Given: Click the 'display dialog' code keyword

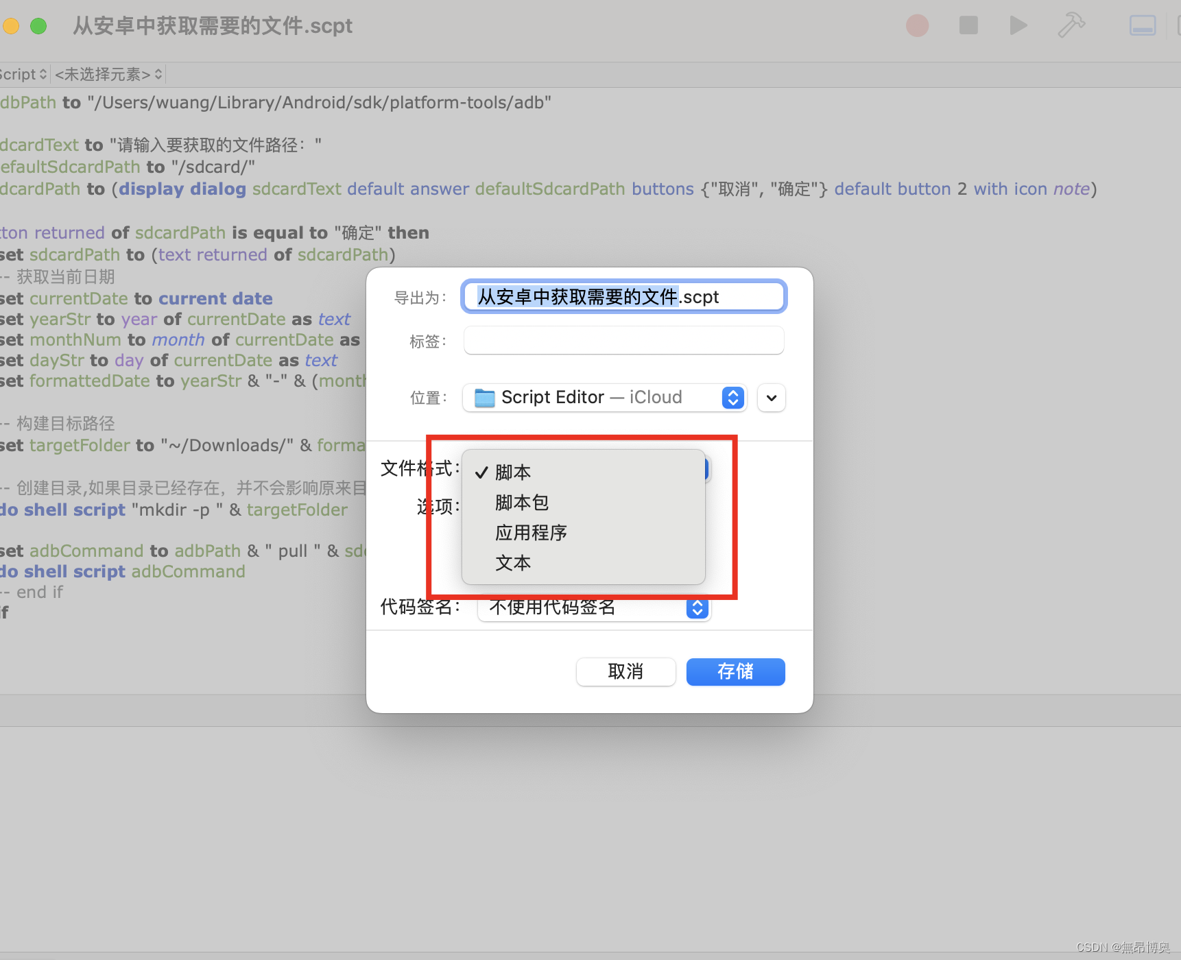Looking at the screenshot, I should [182, 189].
